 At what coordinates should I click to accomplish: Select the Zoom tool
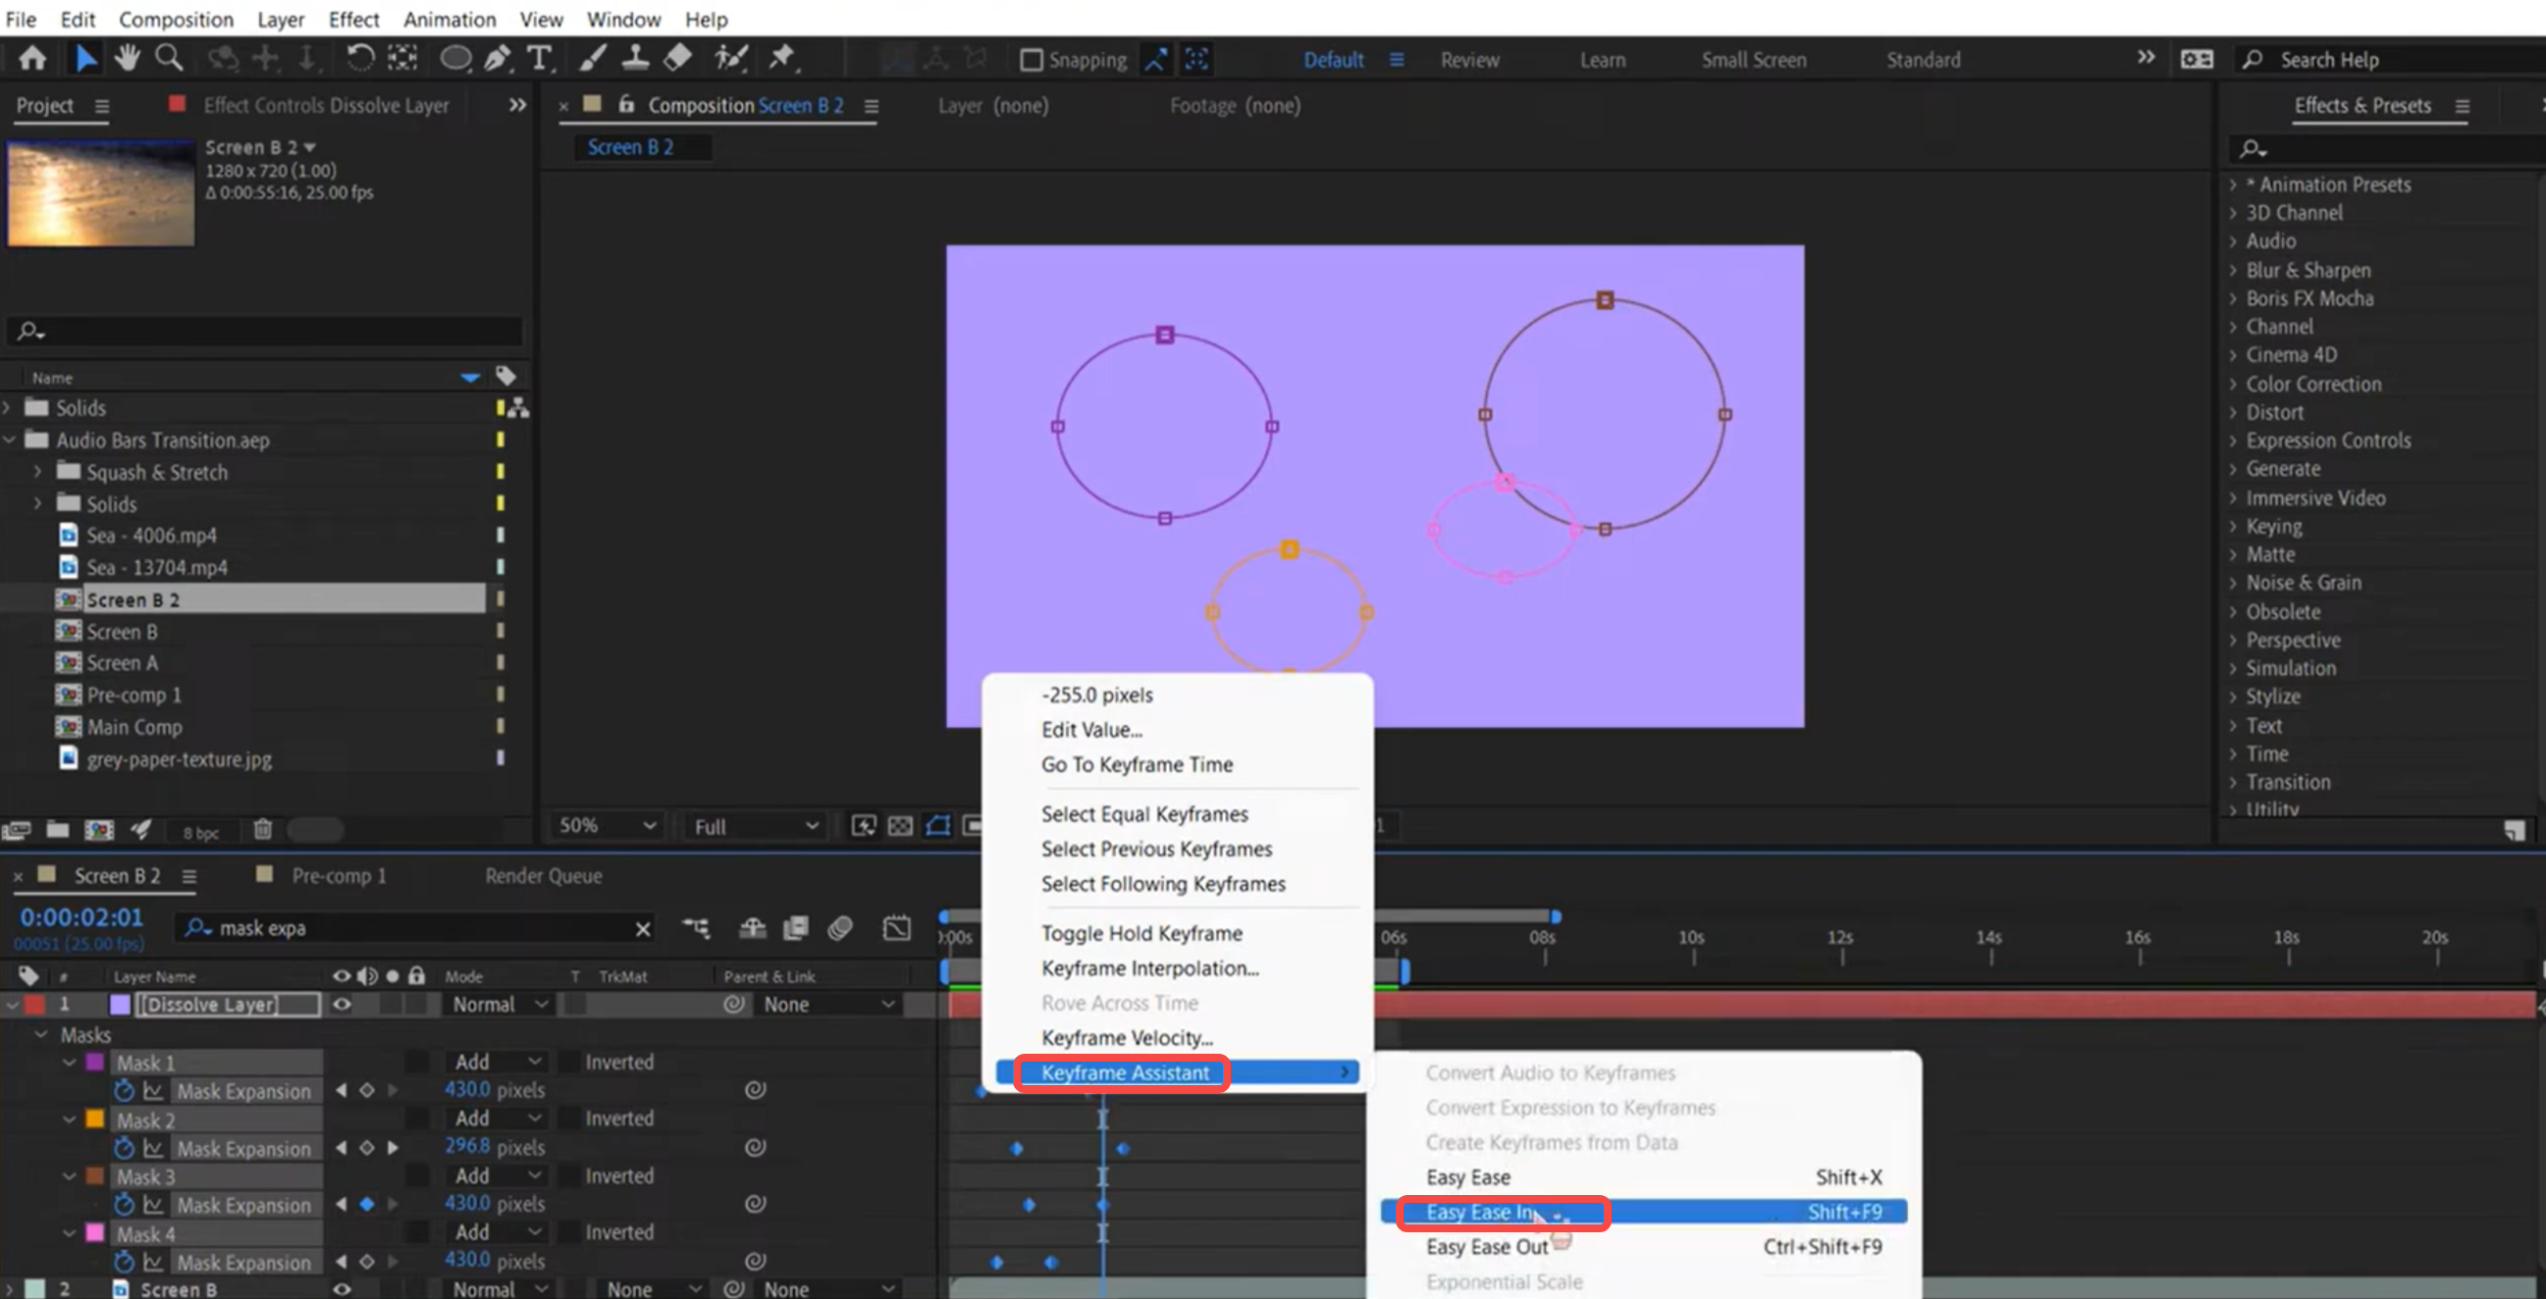pos(169,57)
